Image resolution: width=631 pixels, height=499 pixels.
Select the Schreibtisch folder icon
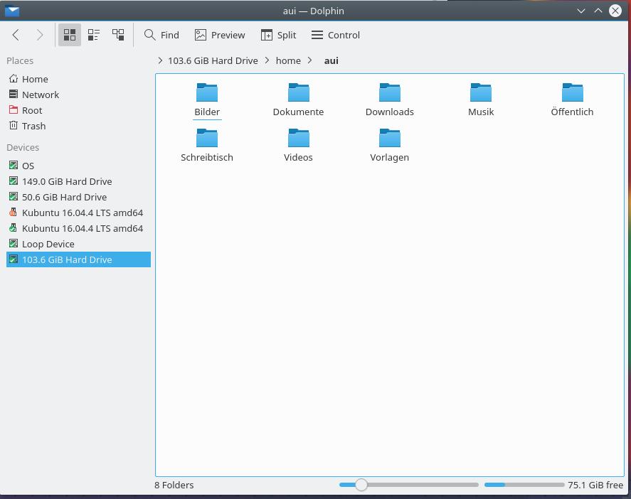[x=207, y=139]
